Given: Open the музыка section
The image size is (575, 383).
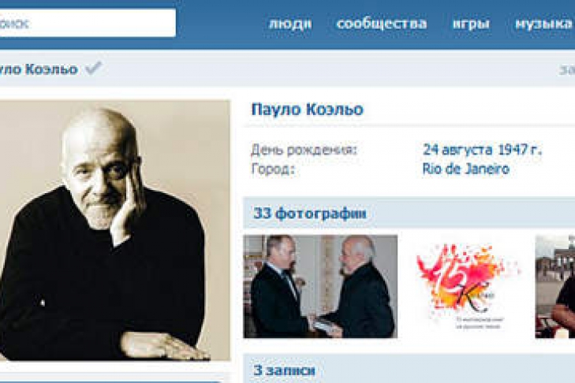Looking at the screenshot, I should point(544,24).
